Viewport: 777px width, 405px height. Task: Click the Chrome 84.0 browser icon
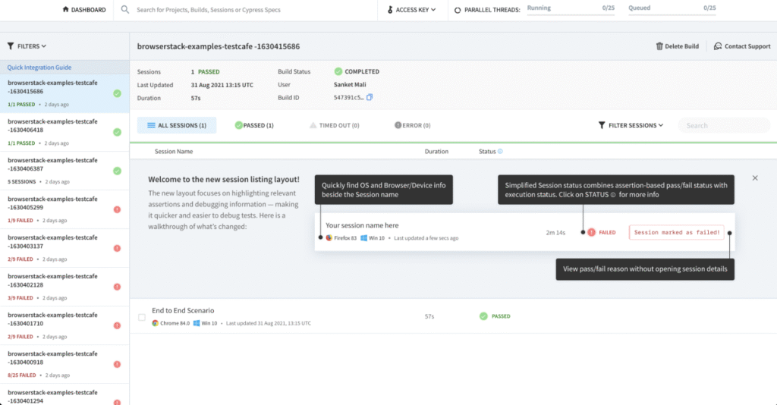point(155,323)
